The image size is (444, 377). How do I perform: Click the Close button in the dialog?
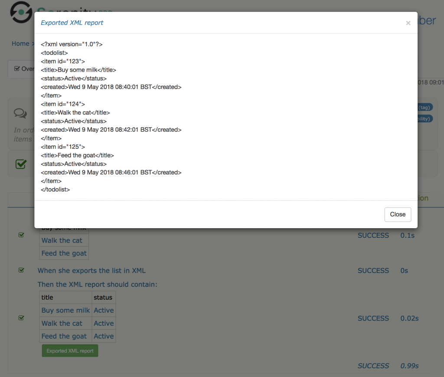tap(398, 214)
